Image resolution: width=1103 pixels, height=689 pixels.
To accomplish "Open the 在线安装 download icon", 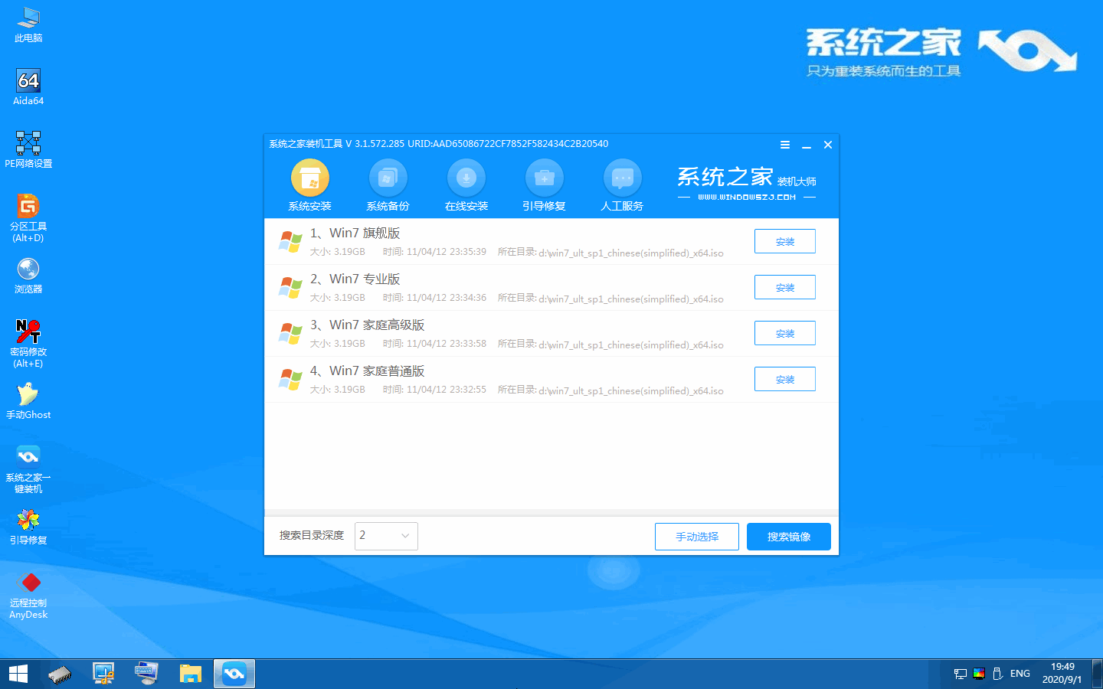I will 466,179.
